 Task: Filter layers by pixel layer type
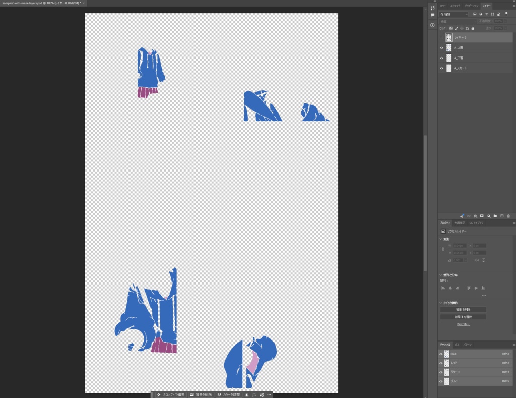pyautogui.click(x=475, y=14)
